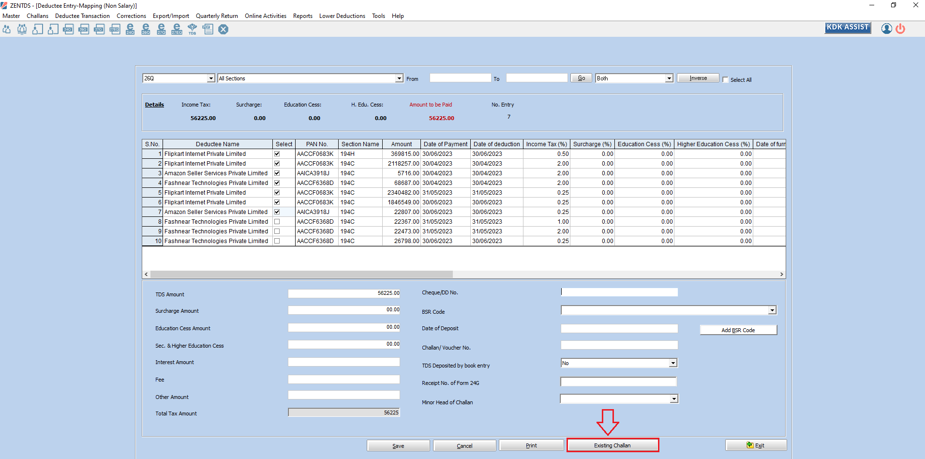This screenshot has width=925, height=459.
Task: Open the 27EQ form page icon
Action: [x=115, y=29]
